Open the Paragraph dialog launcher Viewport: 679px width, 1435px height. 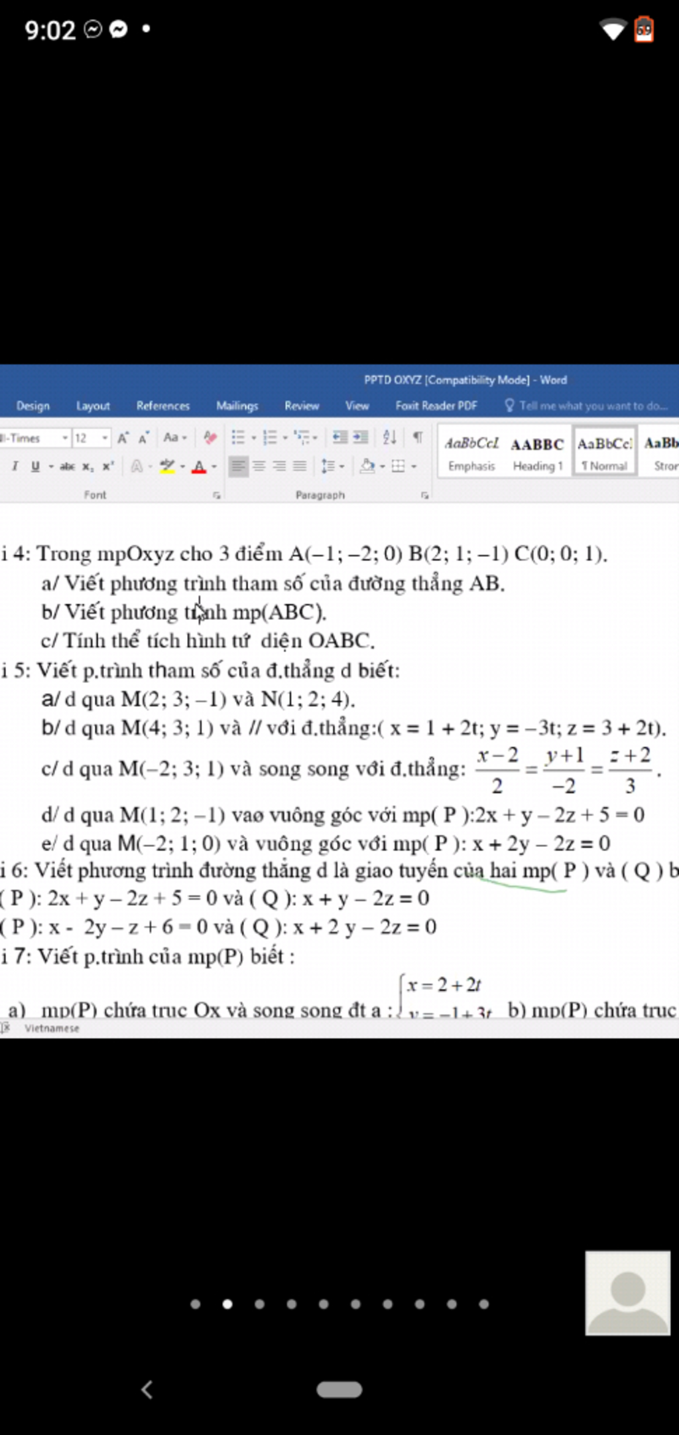tap(425, 495)
